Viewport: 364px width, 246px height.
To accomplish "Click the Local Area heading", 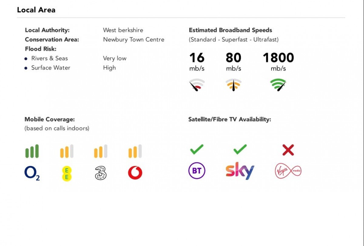I will [36, 10].
